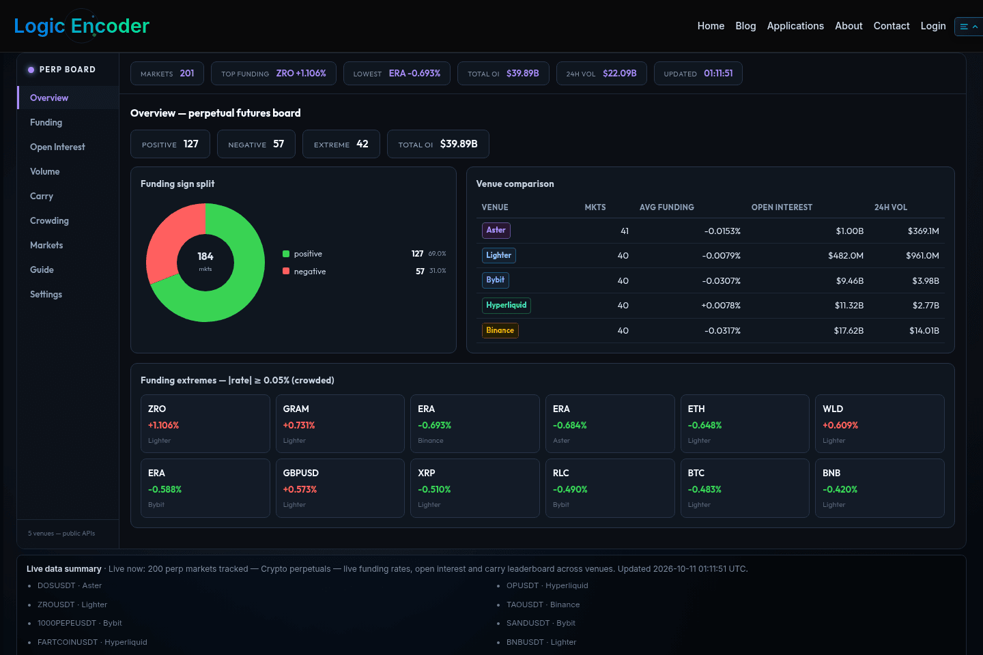Open the About page link

click(849, 26)
